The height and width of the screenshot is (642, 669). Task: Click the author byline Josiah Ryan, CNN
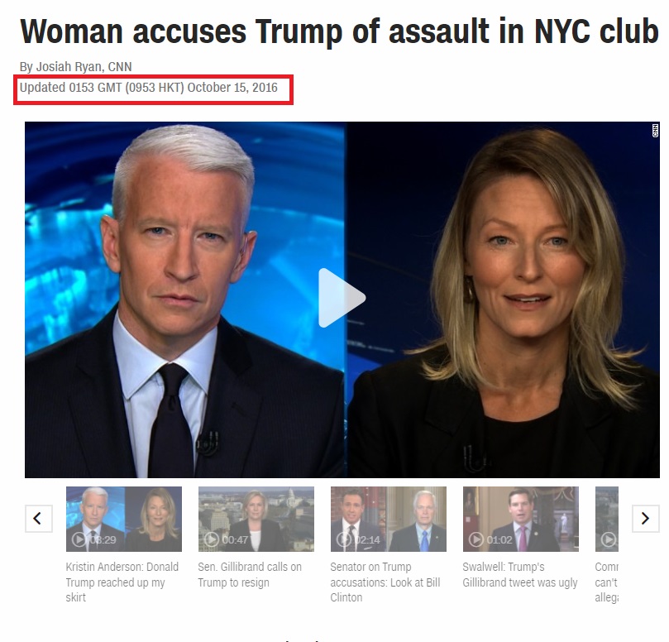coord(75,67)
